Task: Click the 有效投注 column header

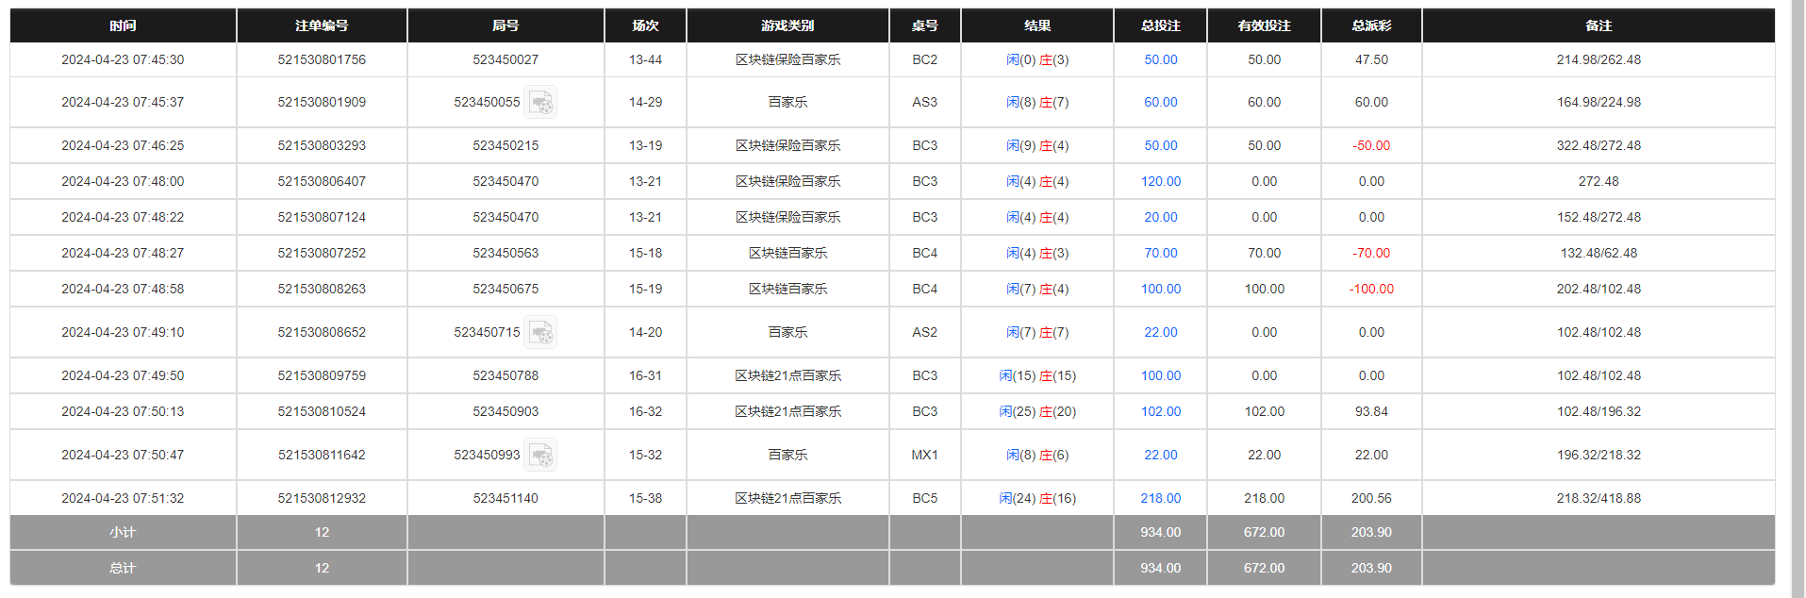Action: pos(1264,25)
